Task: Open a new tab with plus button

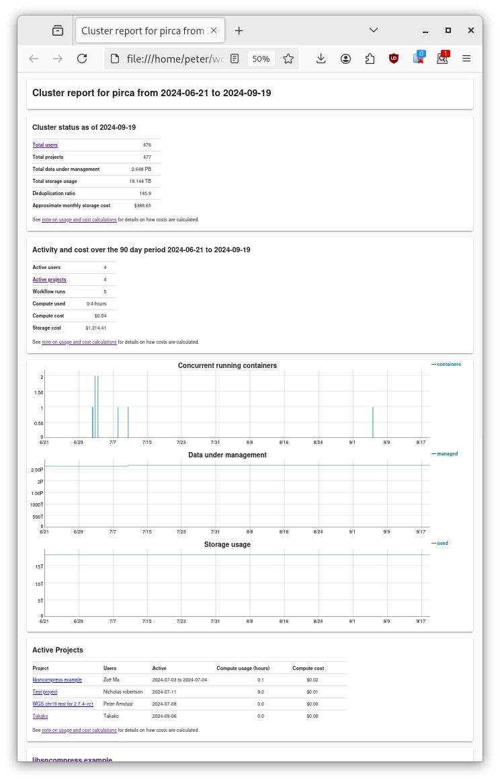Action: (239, 31)
